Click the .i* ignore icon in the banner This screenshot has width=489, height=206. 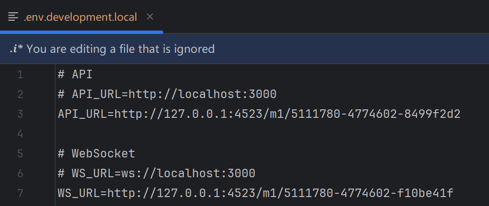point(16,49)
